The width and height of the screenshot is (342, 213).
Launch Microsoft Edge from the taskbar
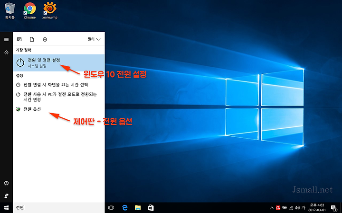click(124, 208)
